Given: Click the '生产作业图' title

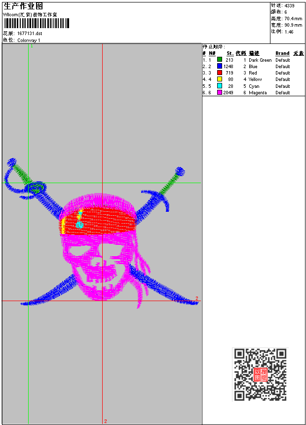Looking at the screenshot, I should click(x=23, y=6).
